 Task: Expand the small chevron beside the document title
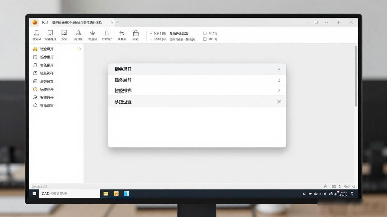[x=112, y=22]
